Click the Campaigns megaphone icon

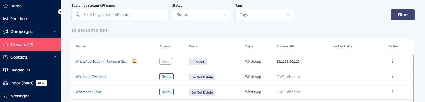[5, 32]
